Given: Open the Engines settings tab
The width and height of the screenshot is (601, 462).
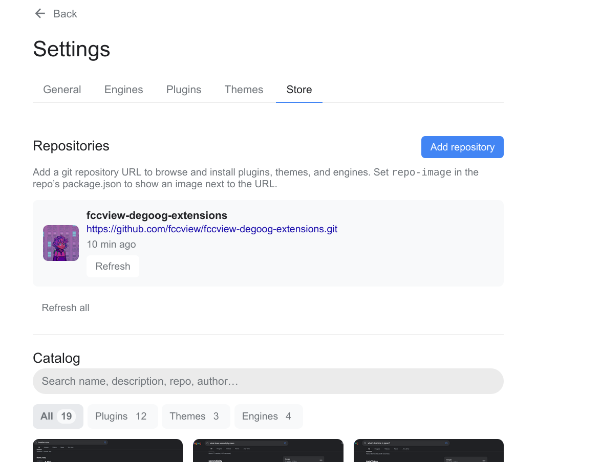Looking at the screenshot, I should click(x=123, y=90).
